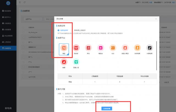This screenshot has height=112, width=176.
Task: Click the 店铺管理 page title
Action: click(x=26, y=11)
